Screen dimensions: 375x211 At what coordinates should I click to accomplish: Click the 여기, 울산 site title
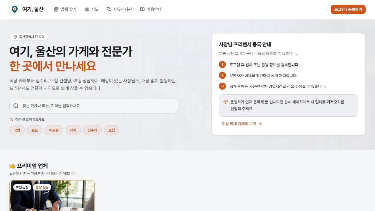[33, 9]
